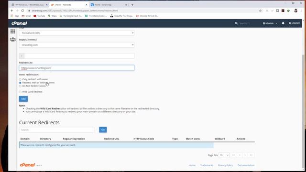Click the notifications bell icon
The height and width of the screenshot is (172, 306).
(x=283, y=23)
